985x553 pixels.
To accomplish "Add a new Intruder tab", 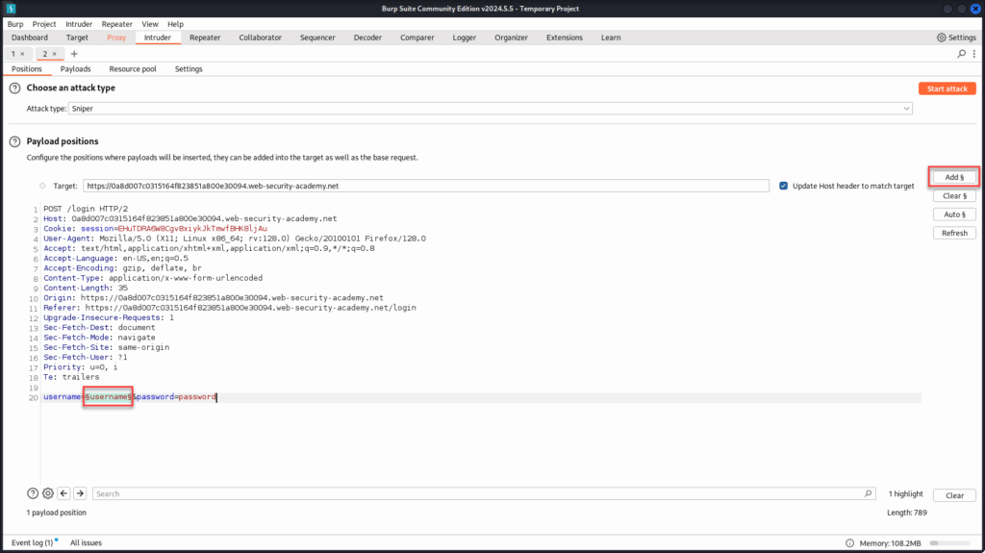I will point(74,54).
